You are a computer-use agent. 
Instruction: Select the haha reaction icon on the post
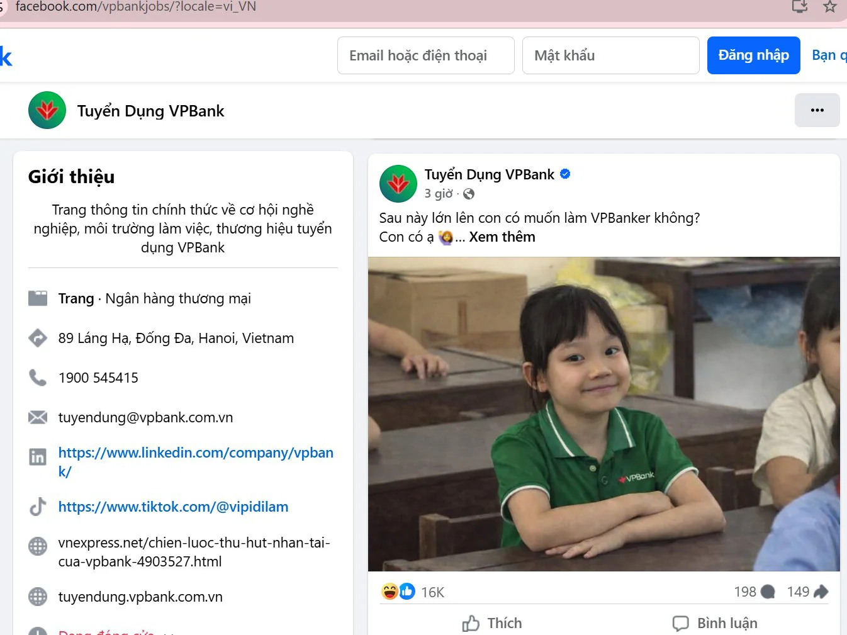[390, 592]
